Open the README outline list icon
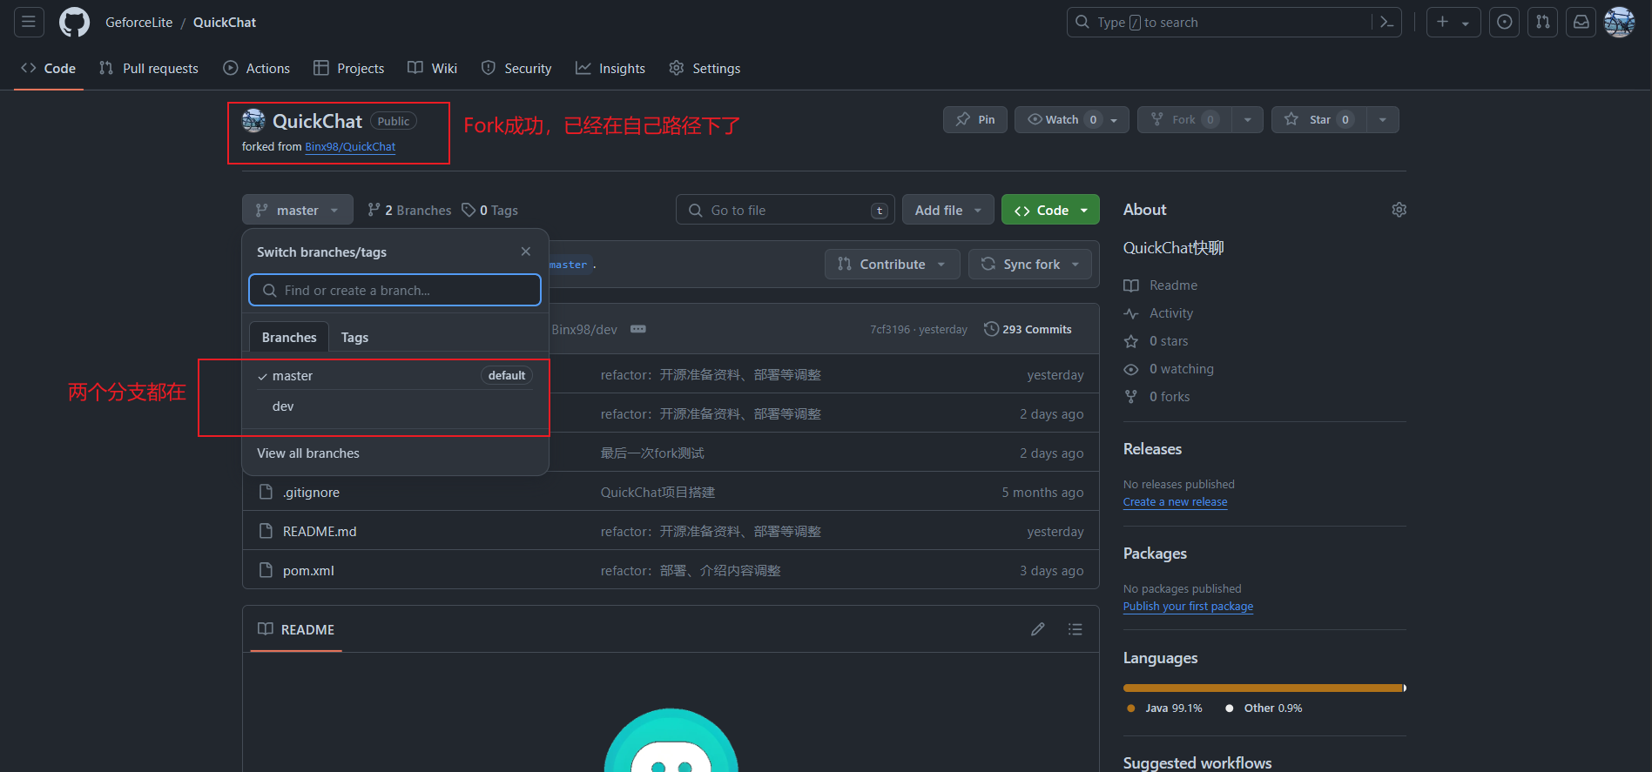 [x=1075, y=629]
